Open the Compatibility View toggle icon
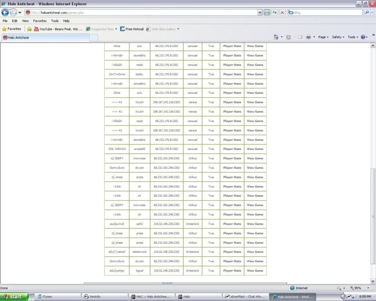Viewport: 376px width, 301px height. pyautogui.click(x=267, y=12)
